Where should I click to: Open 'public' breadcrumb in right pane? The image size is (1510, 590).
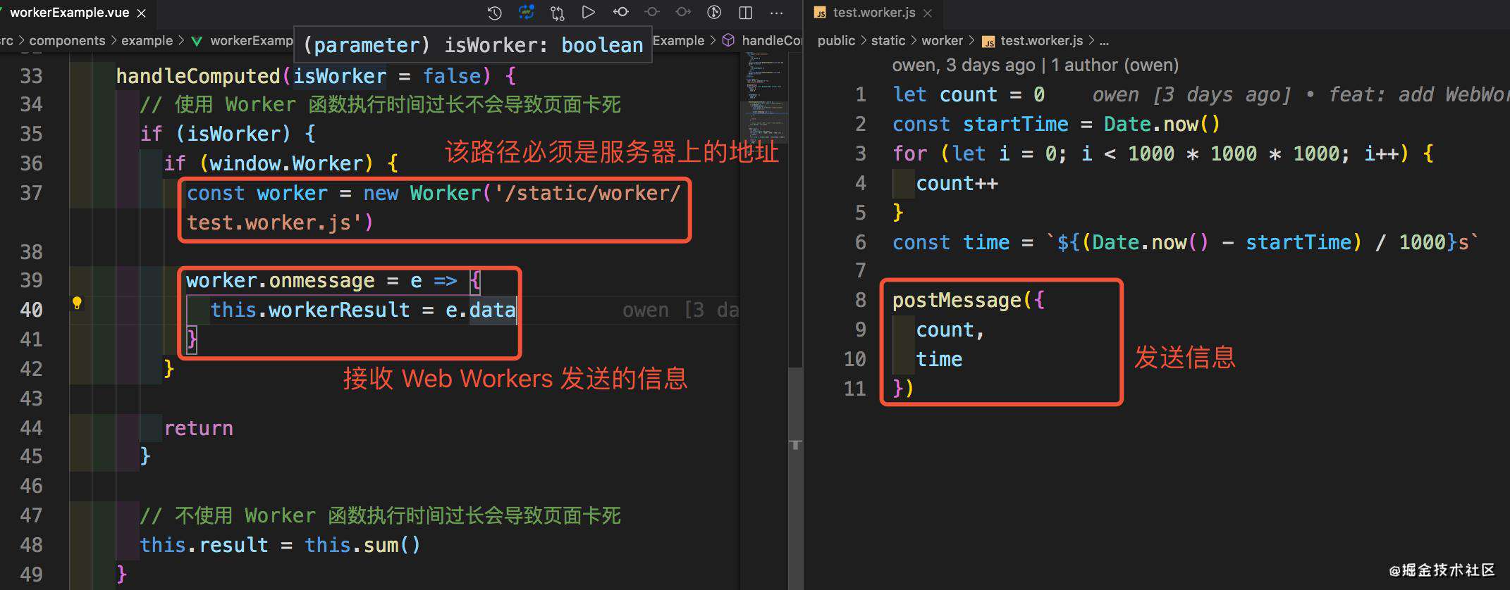836,41
